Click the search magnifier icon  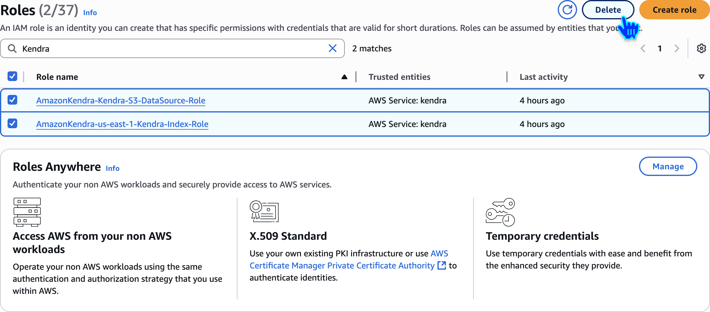[12, 48]
